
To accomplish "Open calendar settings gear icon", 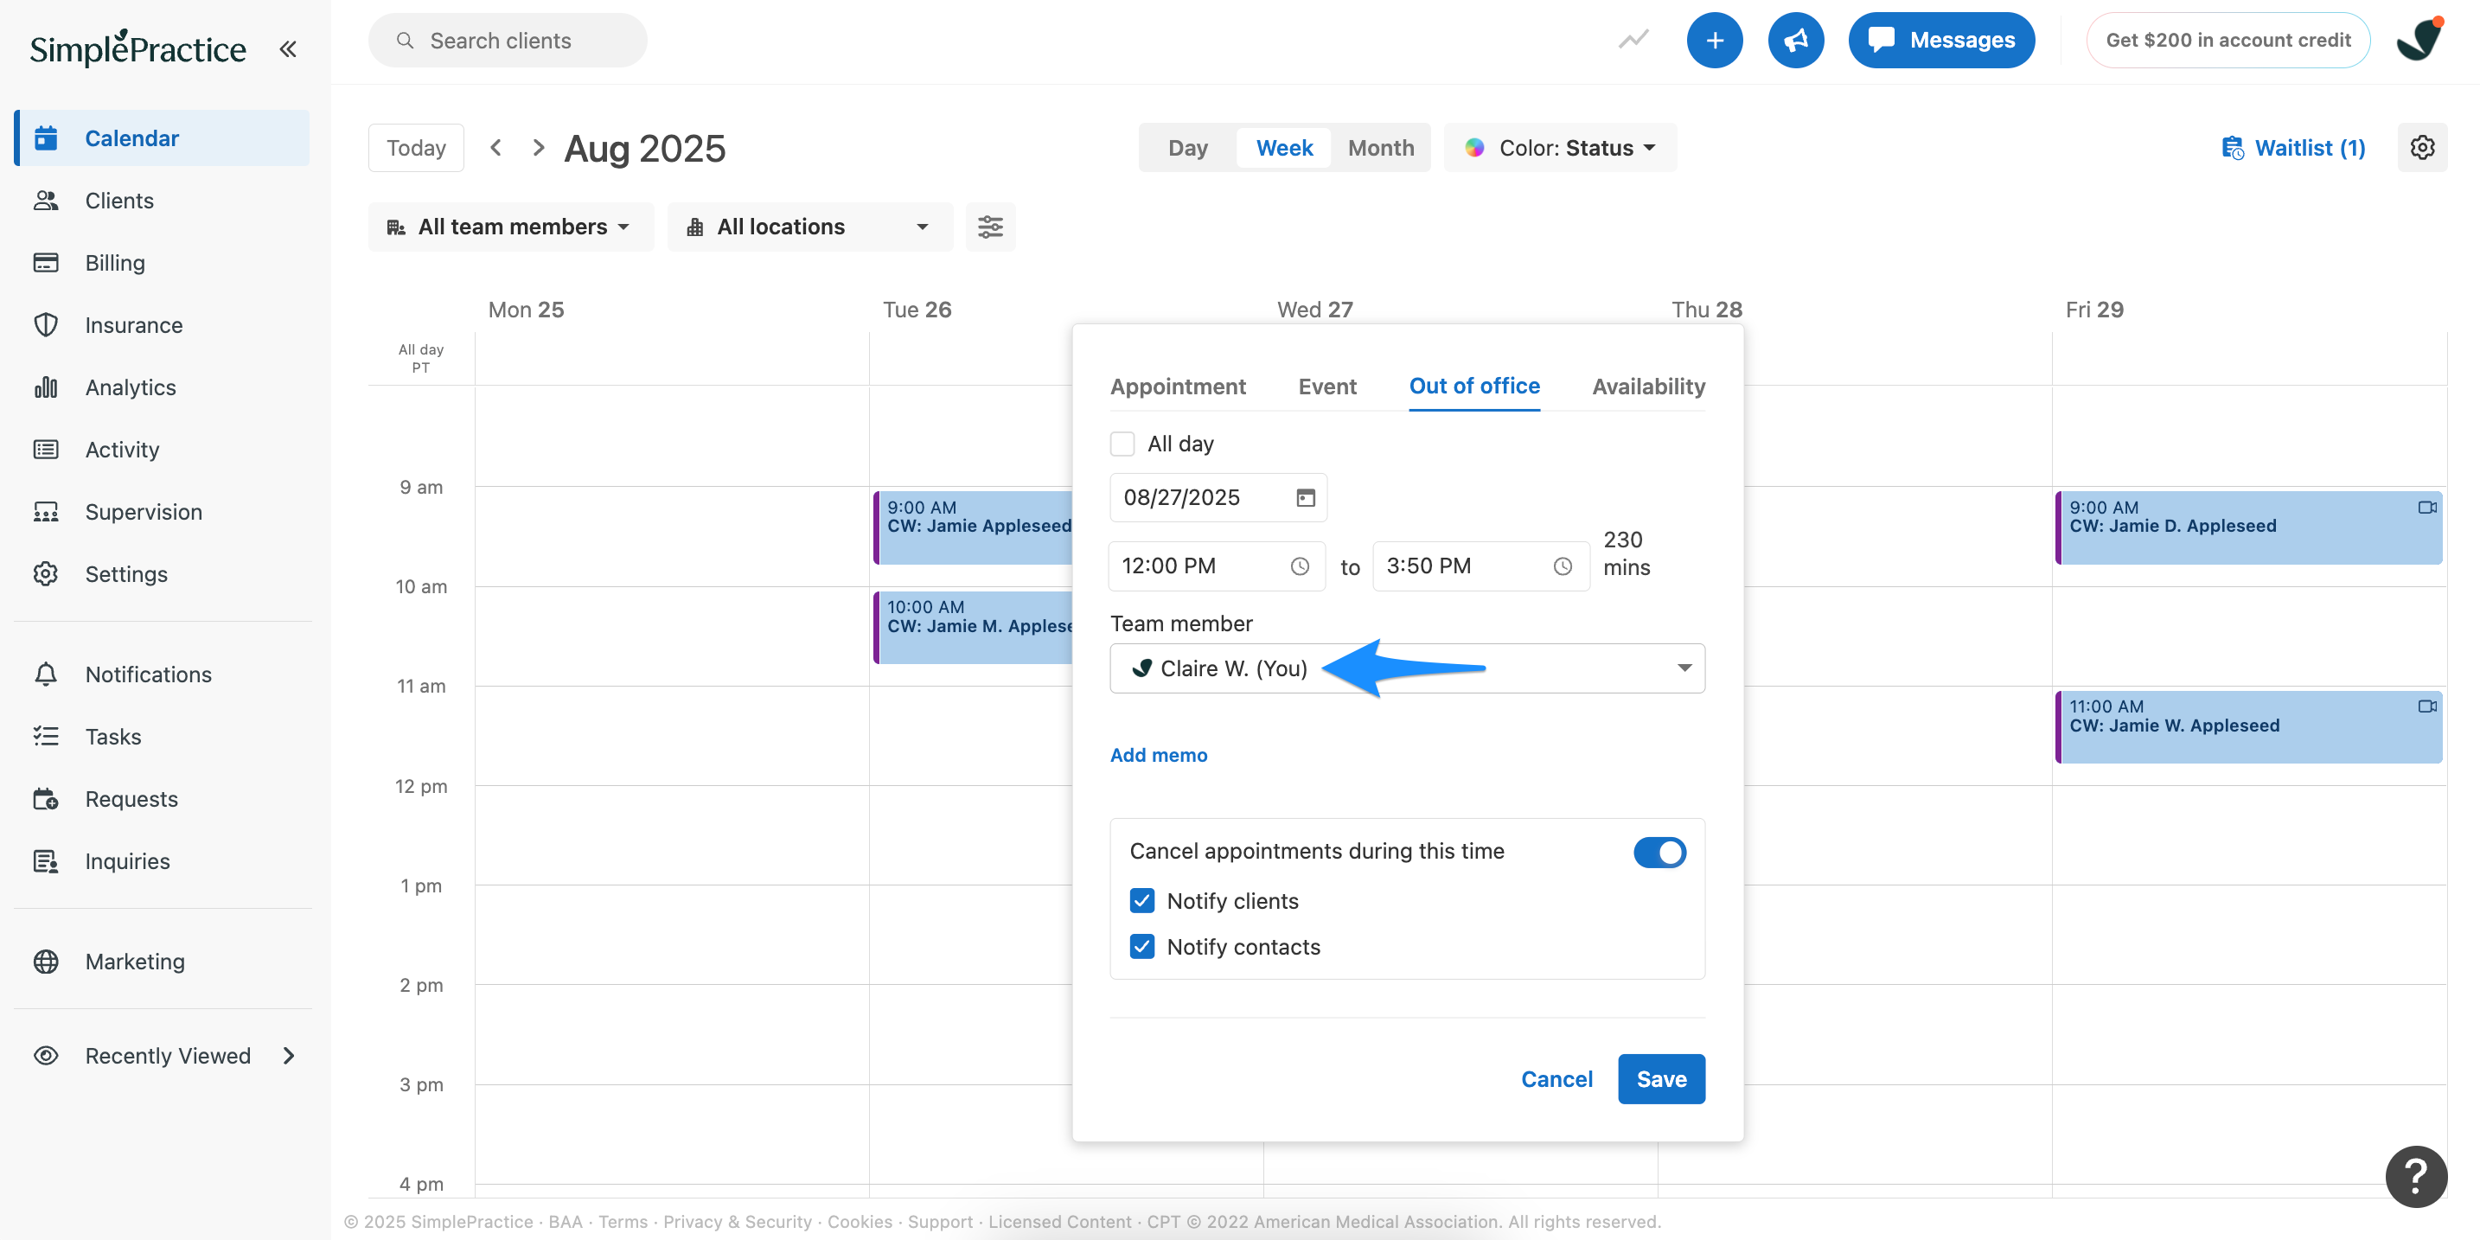I will [2422, 147].
